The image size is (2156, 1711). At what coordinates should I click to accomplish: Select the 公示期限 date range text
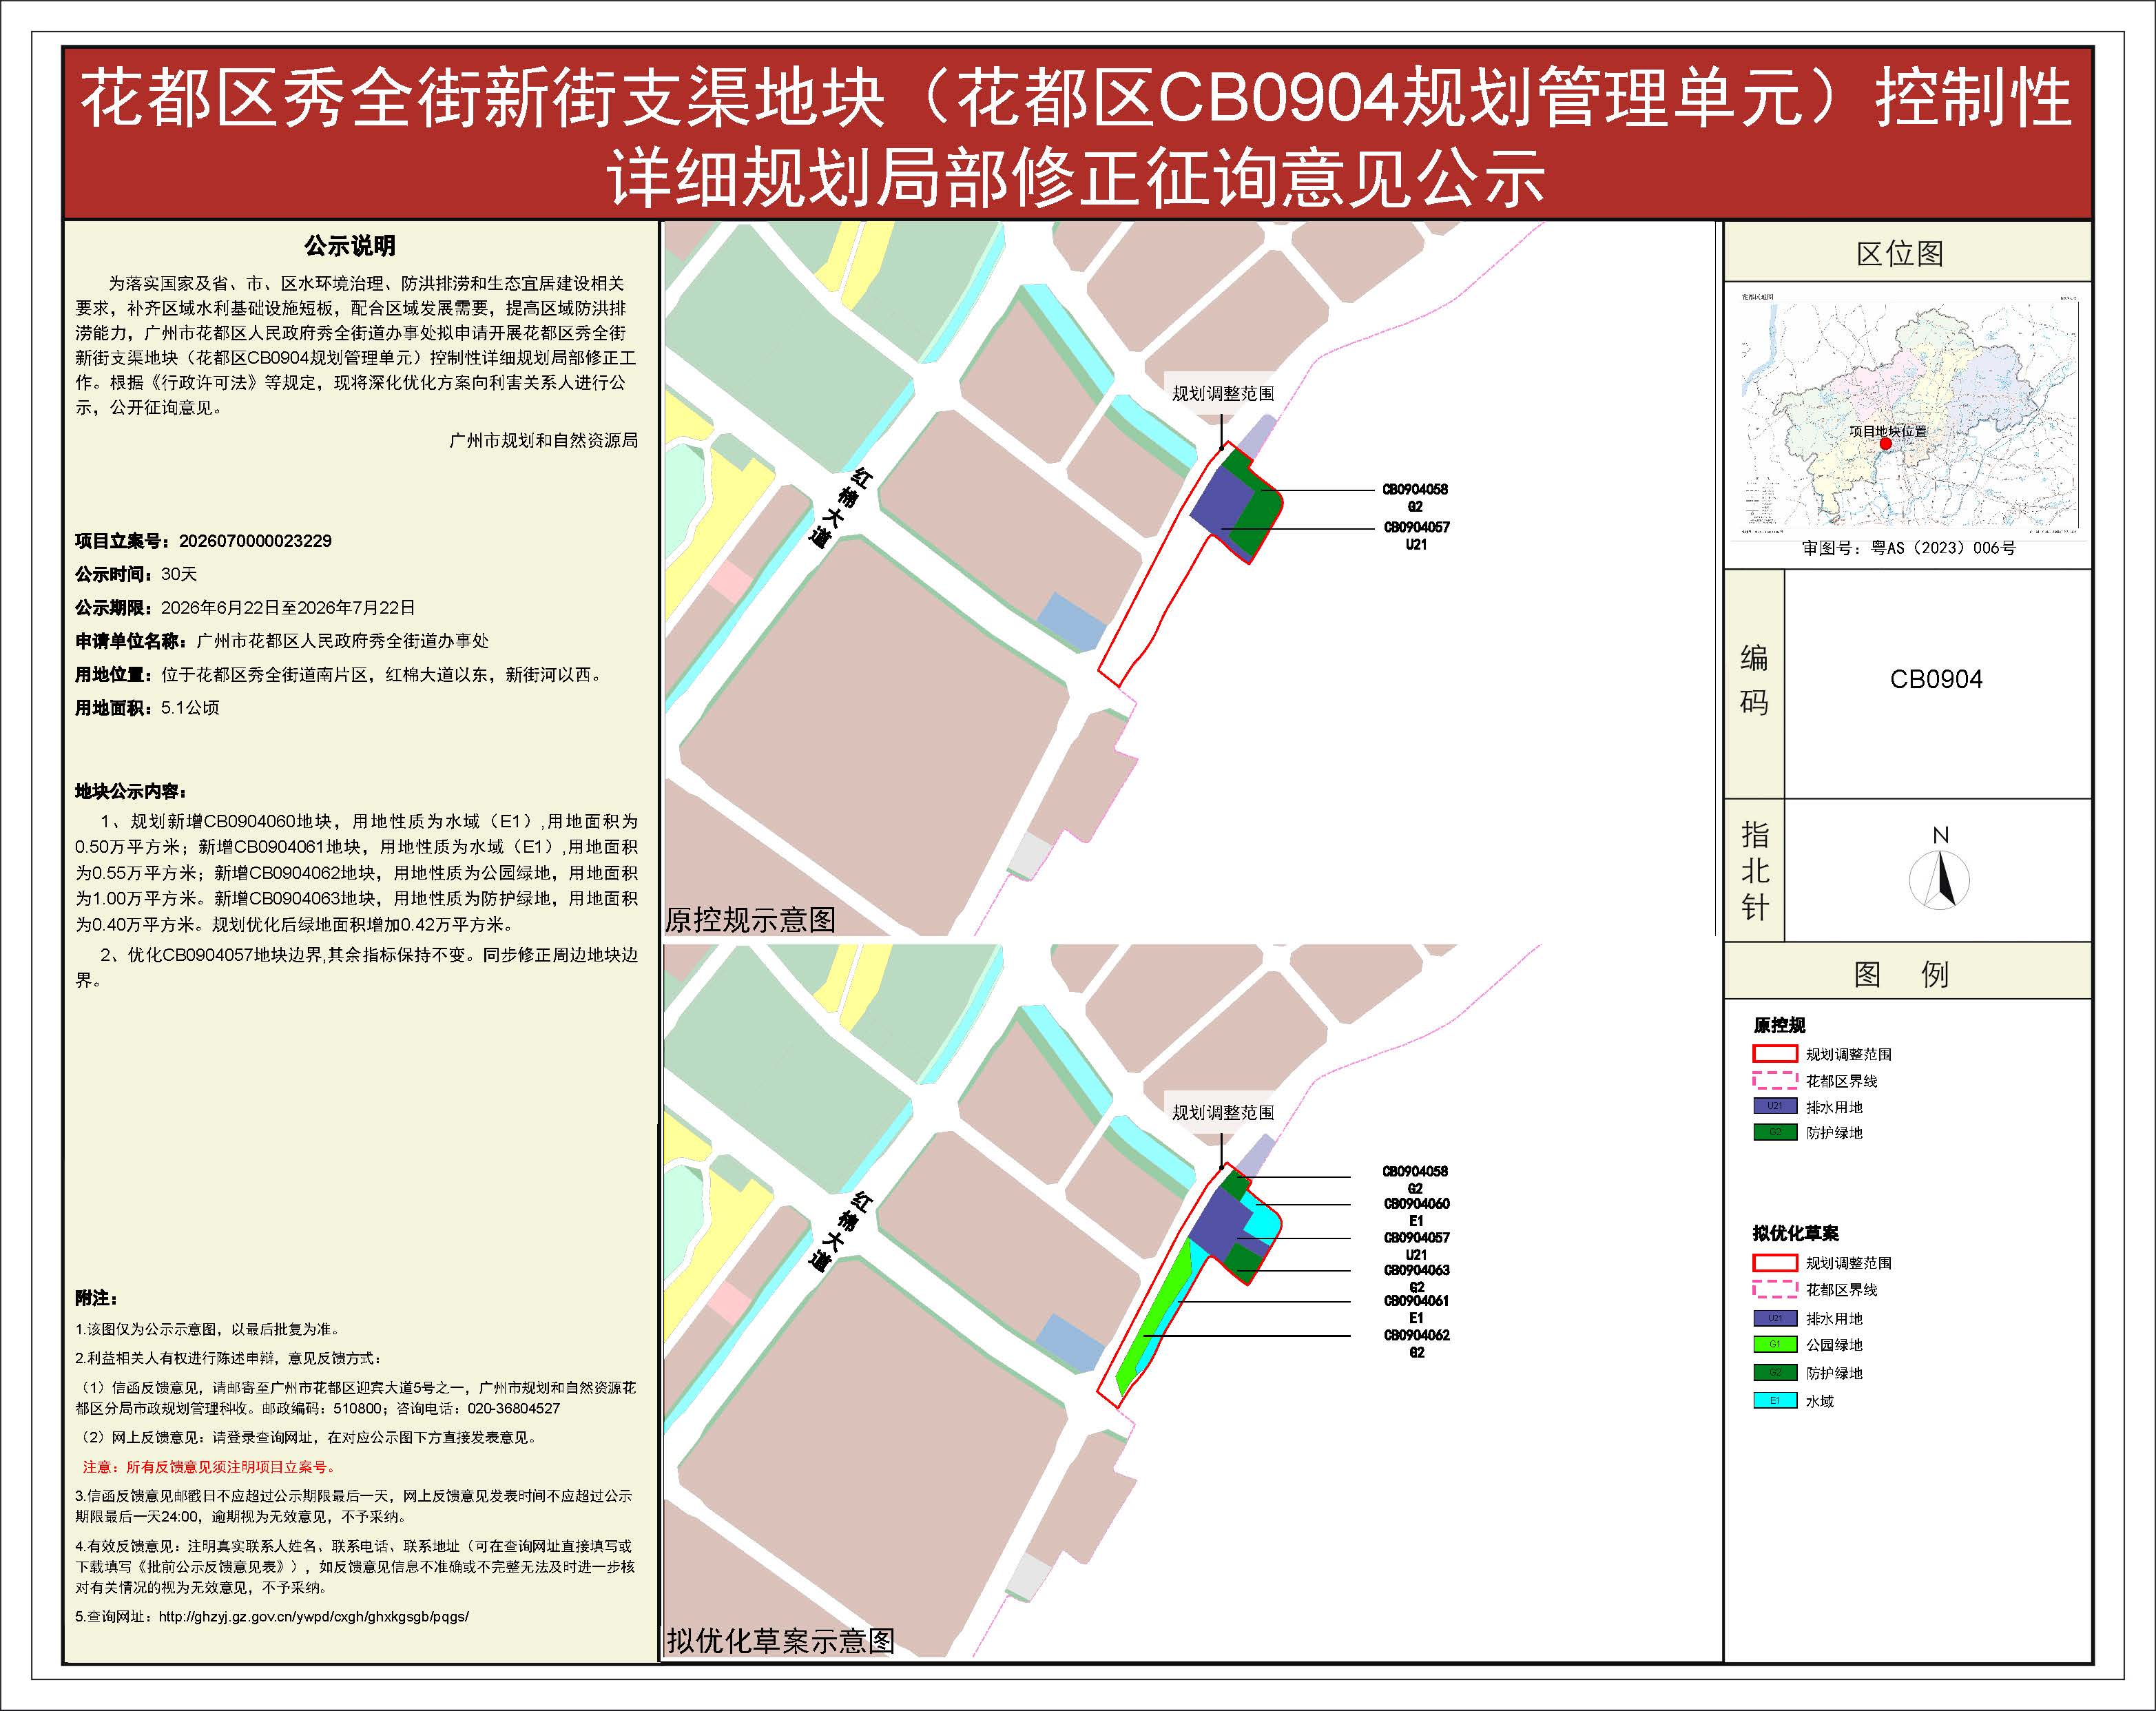click(x=288, y=608)
